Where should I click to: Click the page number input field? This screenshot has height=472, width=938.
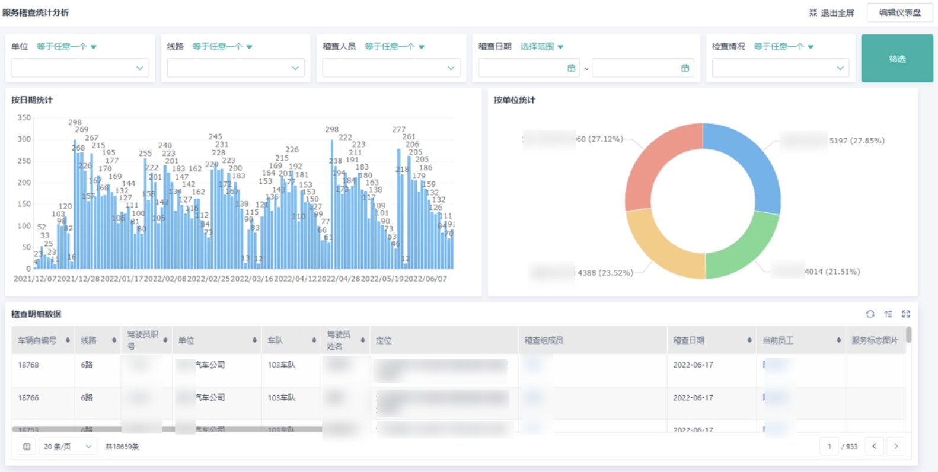pos(829,447)
